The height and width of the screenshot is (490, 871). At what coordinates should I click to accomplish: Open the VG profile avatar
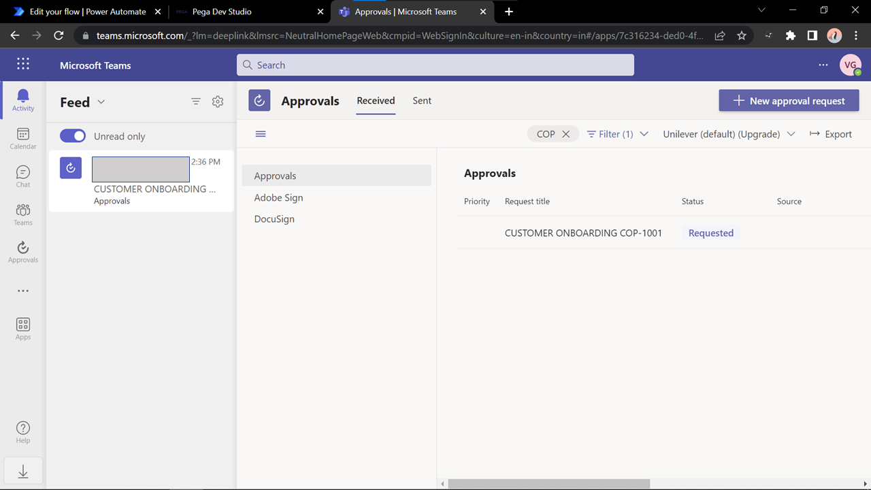point(851,65)
